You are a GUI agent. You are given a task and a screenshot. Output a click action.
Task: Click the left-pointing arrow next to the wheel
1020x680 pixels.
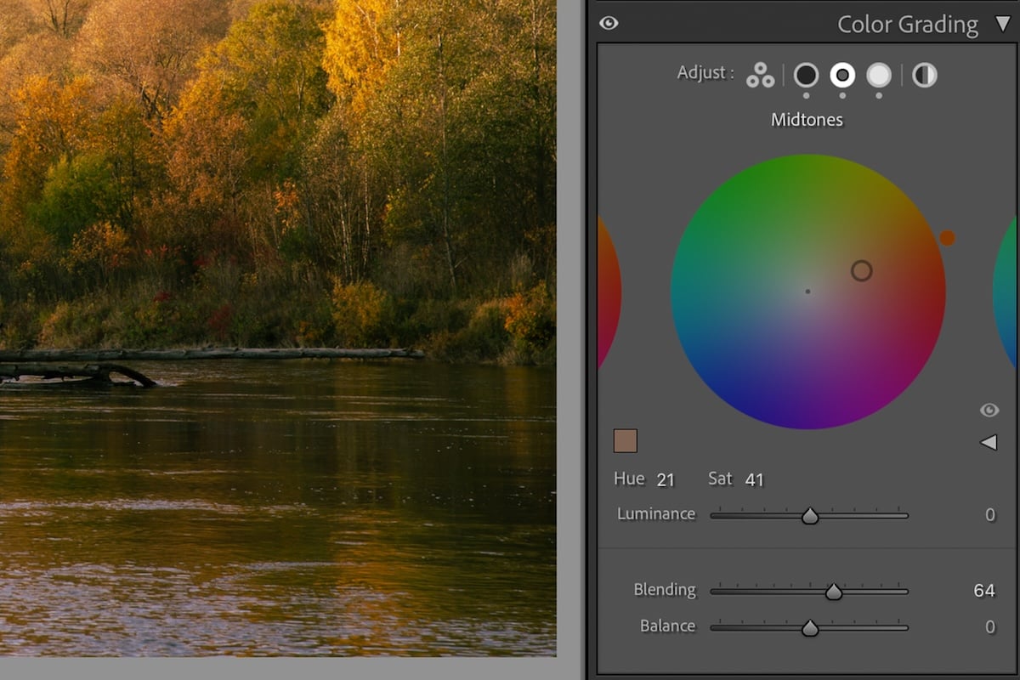point(989,441)
